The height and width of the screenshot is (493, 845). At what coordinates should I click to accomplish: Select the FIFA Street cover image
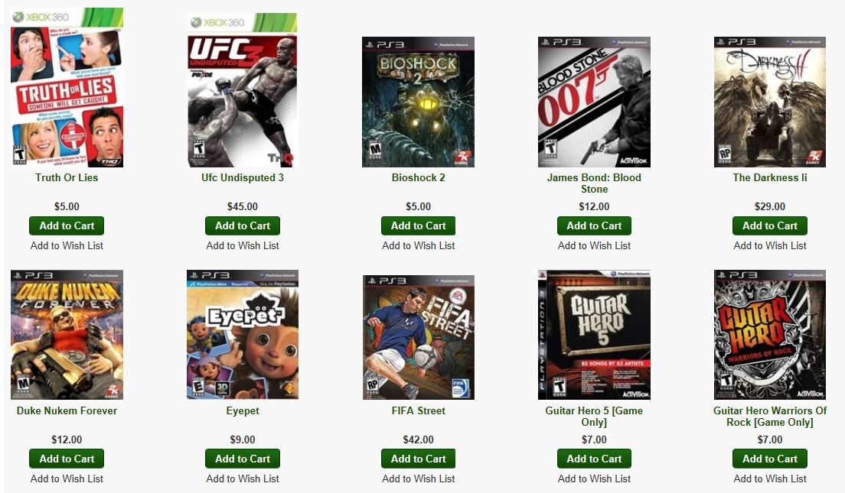tap(419, 338)
